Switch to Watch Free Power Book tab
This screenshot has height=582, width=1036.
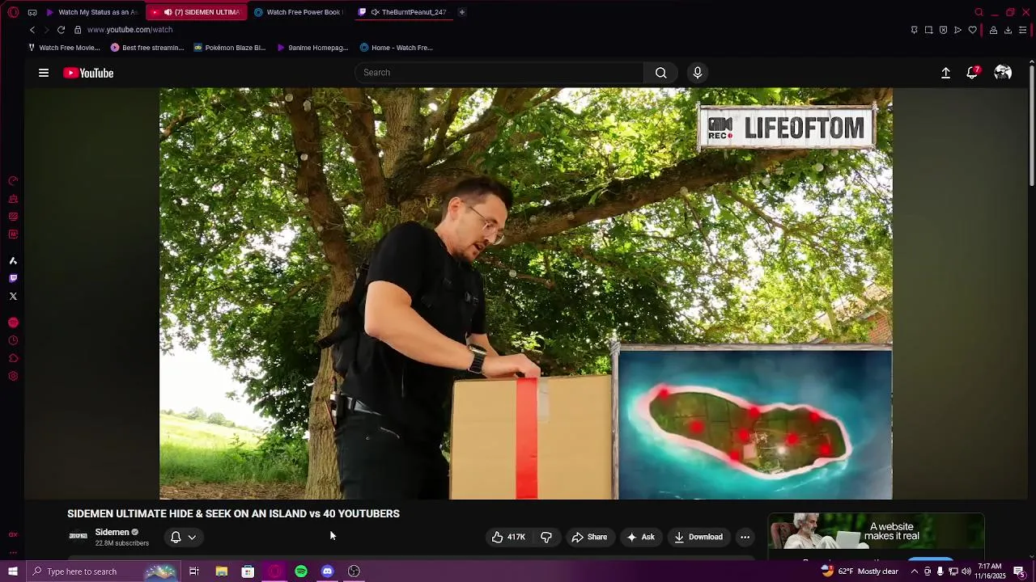pyautogui.click(x=298, y=12)
